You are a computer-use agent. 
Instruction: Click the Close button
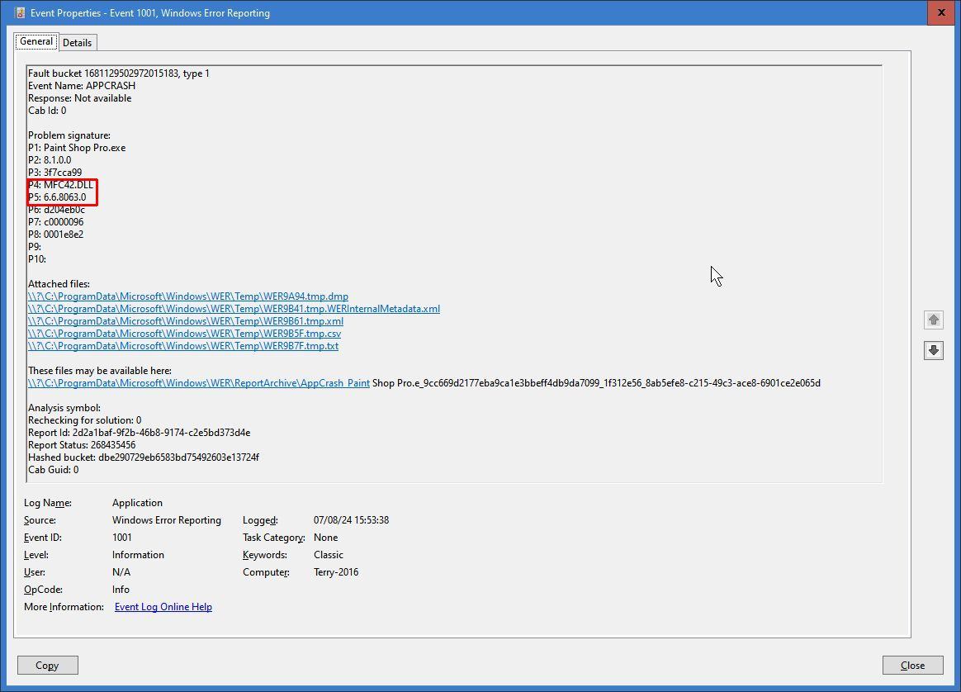pyautogui.click(x=912, y=665)
